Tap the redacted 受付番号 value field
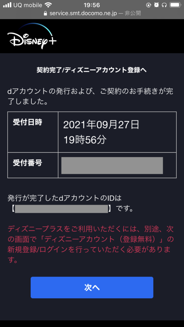The height and width of the screenshot is (327, 184). coord(112,165)
